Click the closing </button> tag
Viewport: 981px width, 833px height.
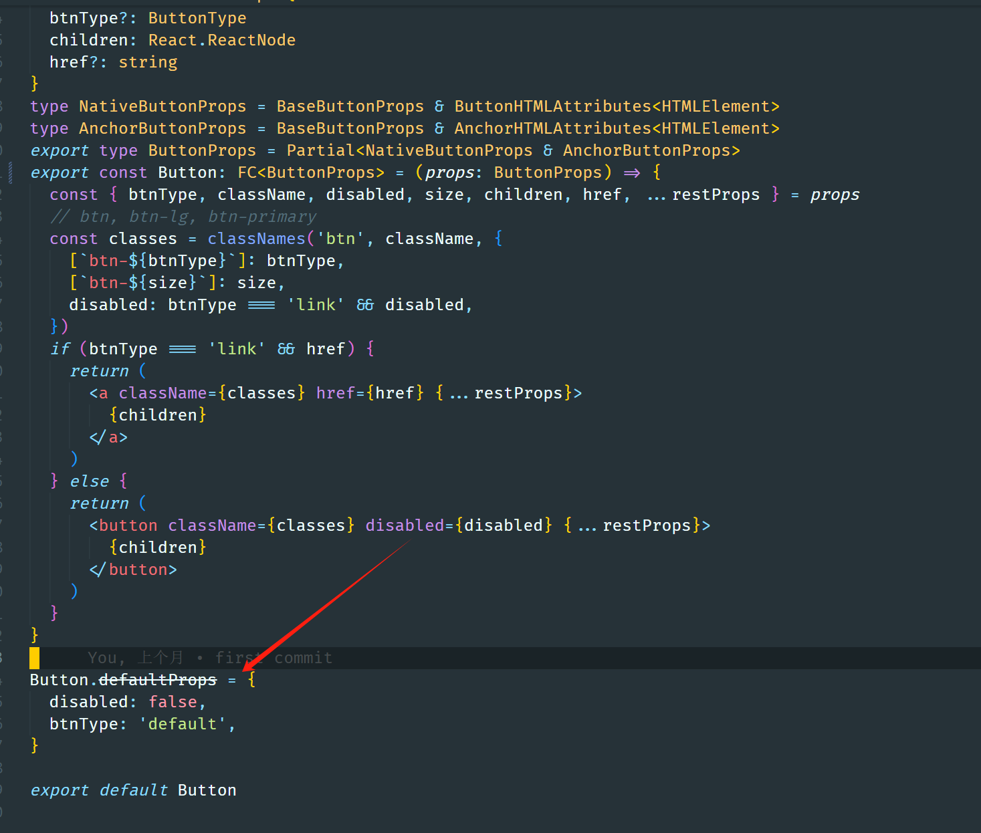pos(133,570)
